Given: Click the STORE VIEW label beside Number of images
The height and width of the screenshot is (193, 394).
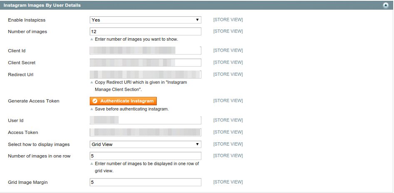Looking at the screenshot, I should coord(228,31).
